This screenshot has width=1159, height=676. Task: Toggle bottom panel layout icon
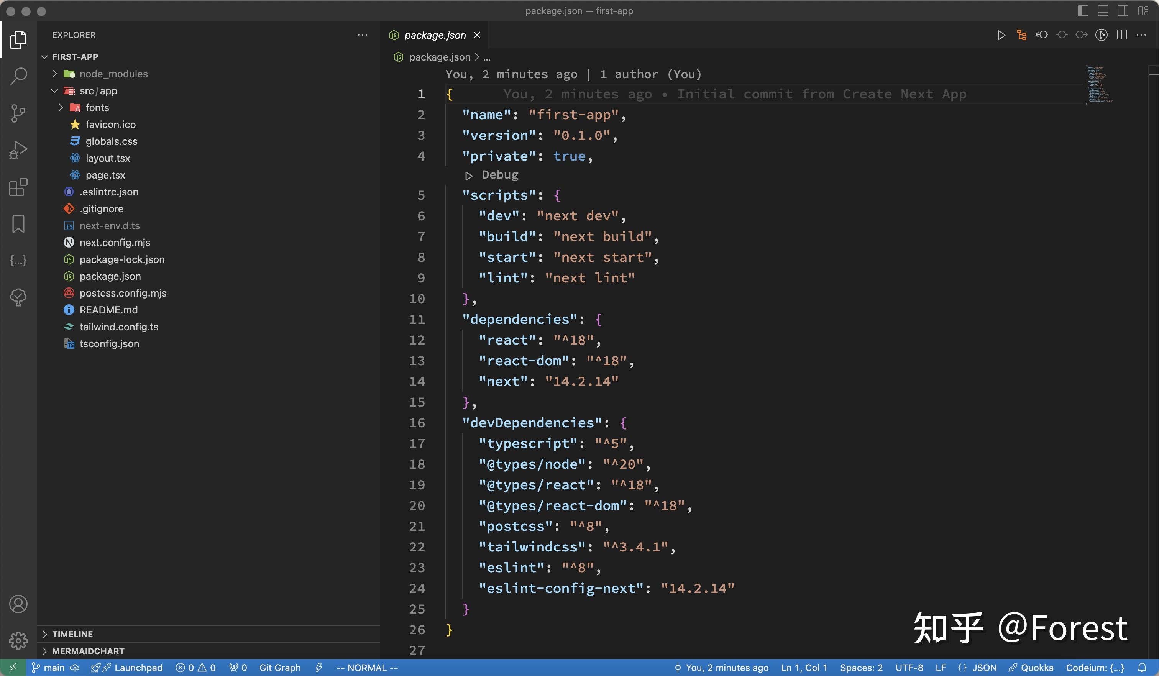click(x=1103, y=11)
